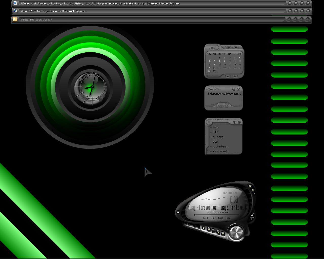Add a new event with plus icon

(234, 89)
